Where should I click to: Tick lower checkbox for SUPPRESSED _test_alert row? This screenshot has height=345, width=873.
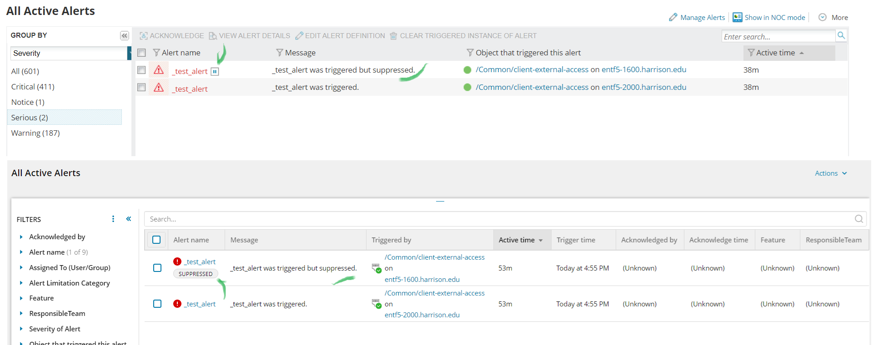[x=157, y=268]
